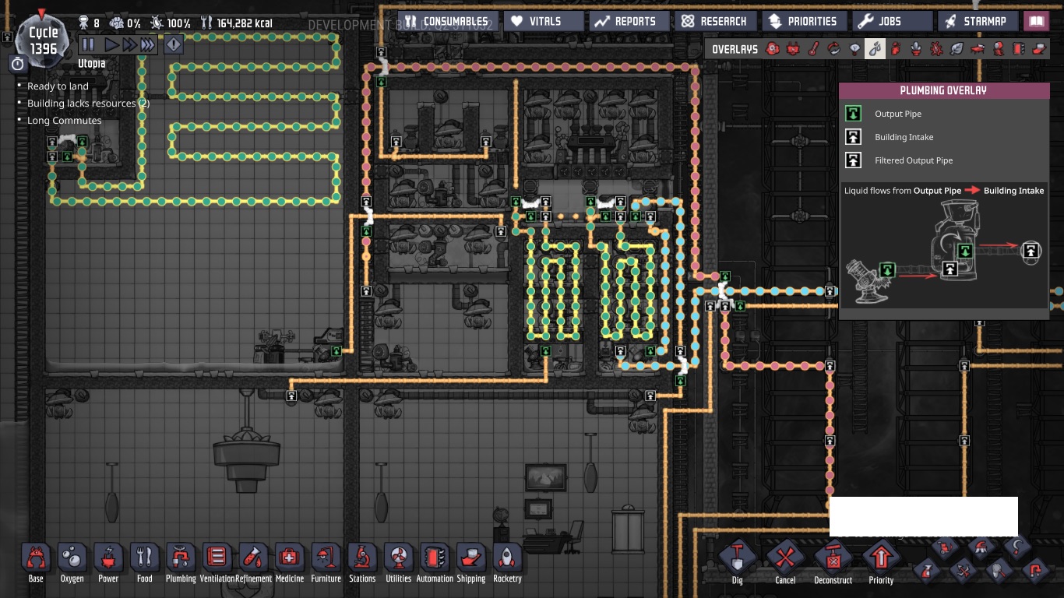The width and height of the screenshot is (1064, 598).
Task: Show the Rooms overlay
Action: [978, 49]
